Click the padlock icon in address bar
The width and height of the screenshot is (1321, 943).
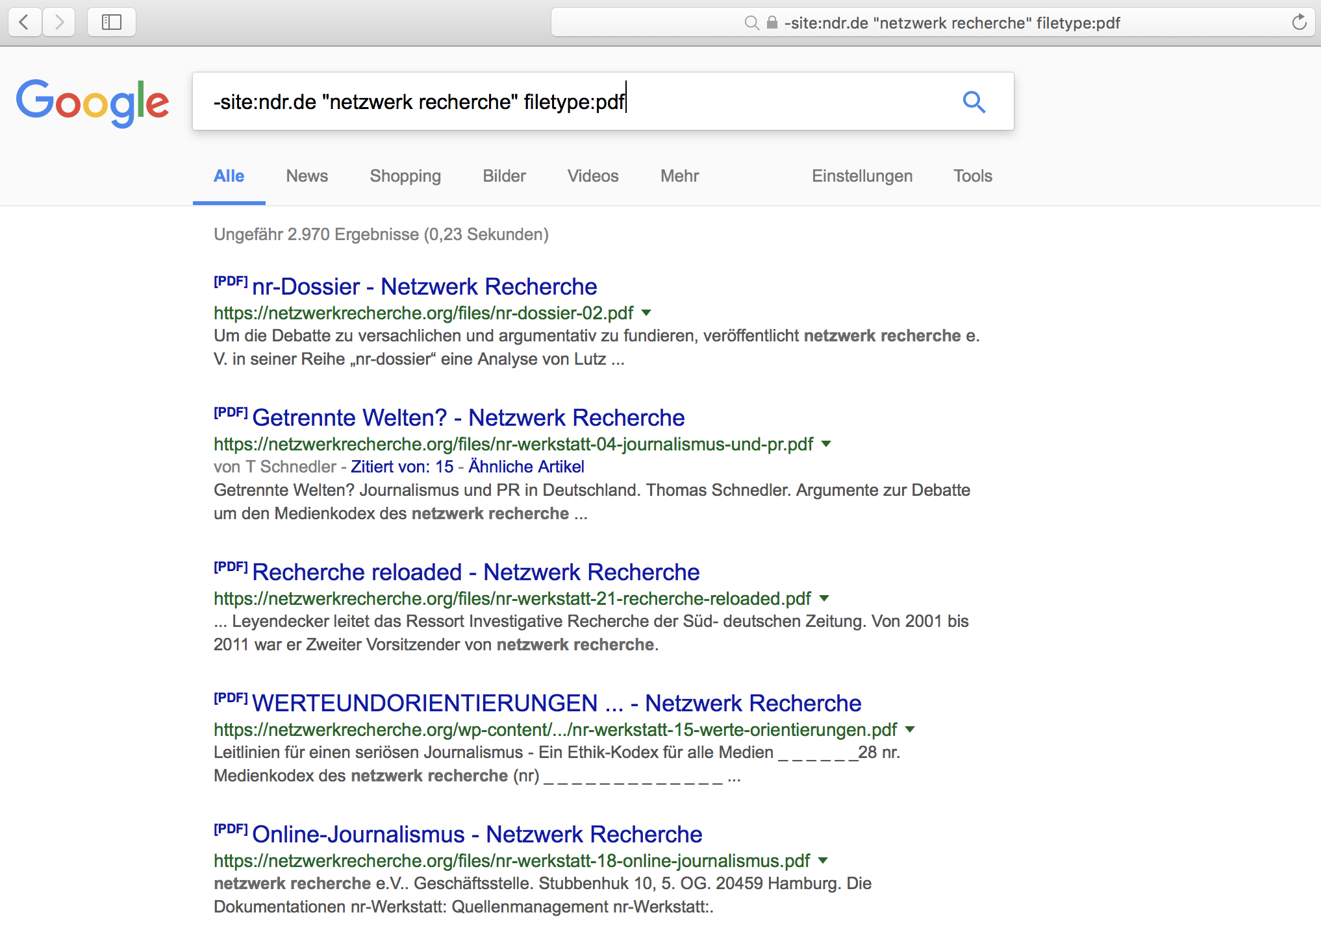[x=772, y=23]
